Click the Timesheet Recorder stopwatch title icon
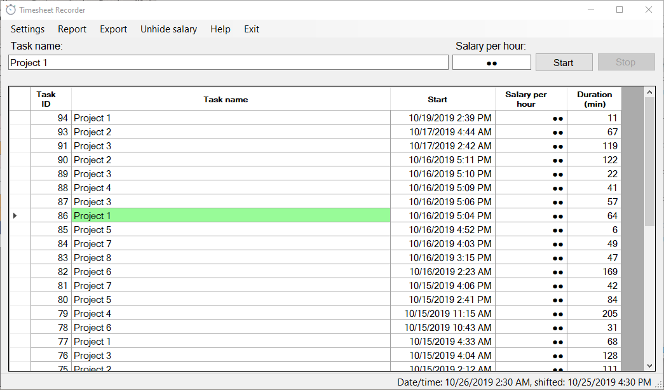664x390 pixels. point(11,10)
